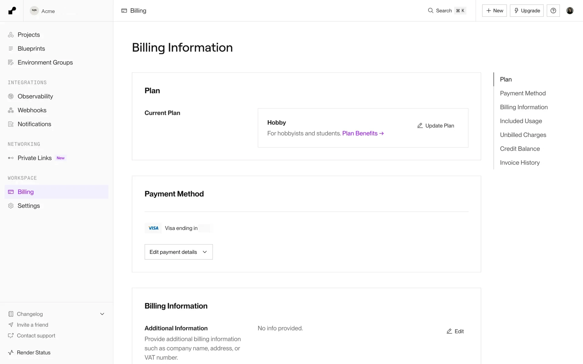
Task: Open the Acme workspace switcher
Action: pyautogui.click(x=43, y=11)
